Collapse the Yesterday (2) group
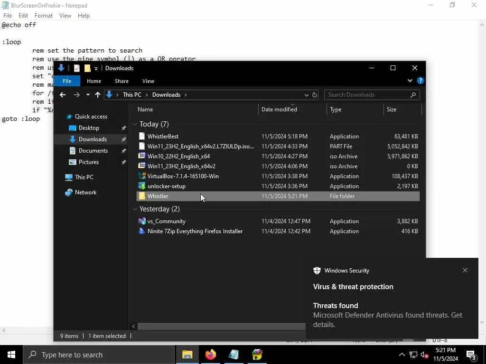Viewport: 486px width, 364px height. pyautogui.click(x=135, y=209)
